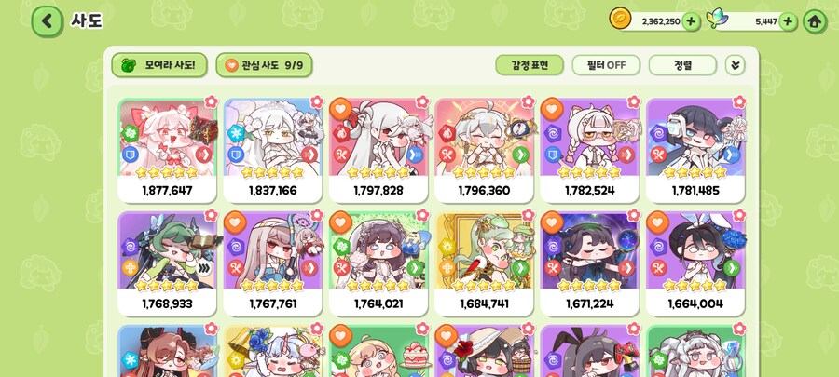This screenshot has height=377, width=839.
Task: Open the character card with 1,837,166
Action: pos(272,150)
